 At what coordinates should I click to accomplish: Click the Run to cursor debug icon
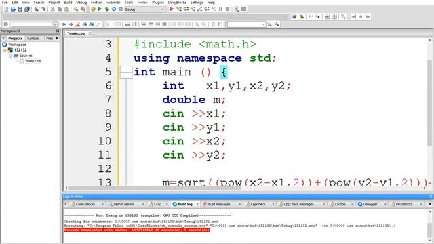click(x=179, y=9)
